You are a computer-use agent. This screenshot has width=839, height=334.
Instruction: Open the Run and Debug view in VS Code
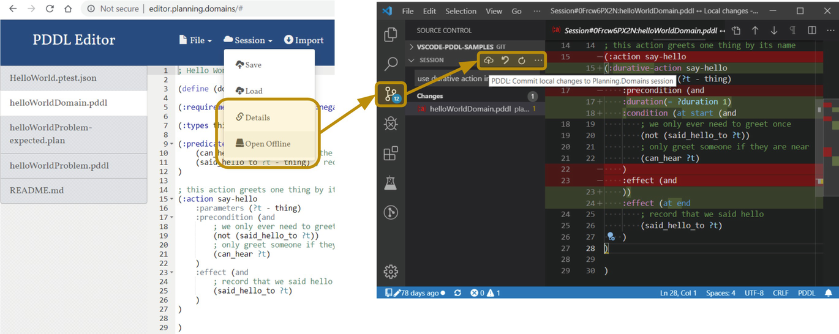click(390, 123)
